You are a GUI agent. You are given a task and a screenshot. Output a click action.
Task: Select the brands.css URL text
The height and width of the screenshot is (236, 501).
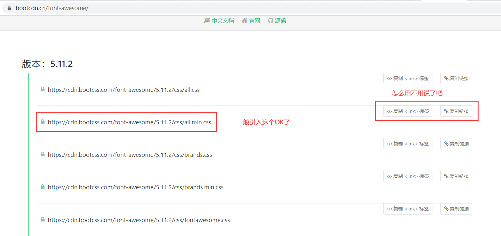pyautogui.click(x=130, y=155)
